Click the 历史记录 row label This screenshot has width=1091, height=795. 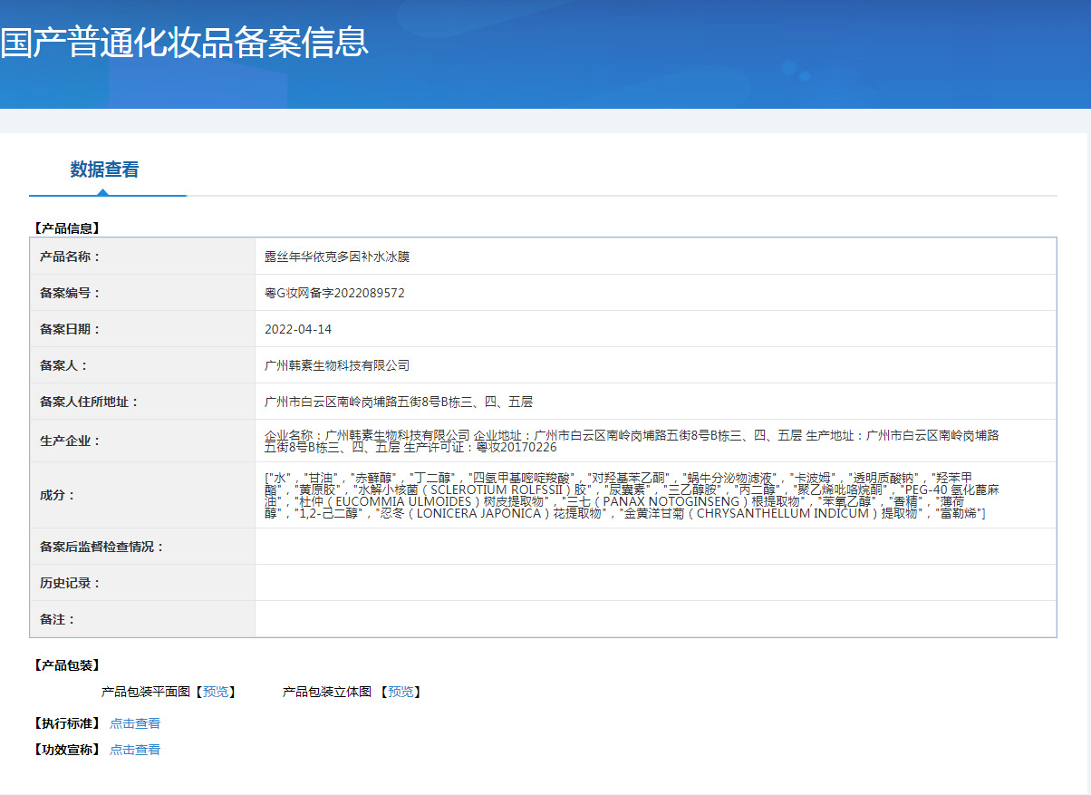point(71,583)
